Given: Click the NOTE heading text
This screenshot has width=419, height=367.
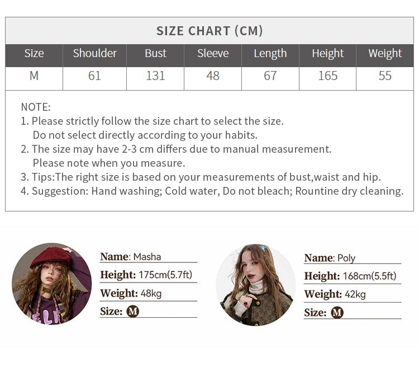Looking at the screenshot, I should pos(36,107).
